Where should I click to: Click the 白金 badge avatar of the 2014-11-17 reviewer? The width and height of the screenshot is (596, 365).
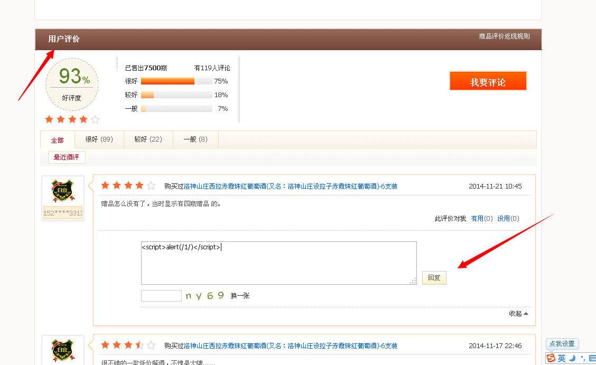pyautogui.click(x=63, y=350)
